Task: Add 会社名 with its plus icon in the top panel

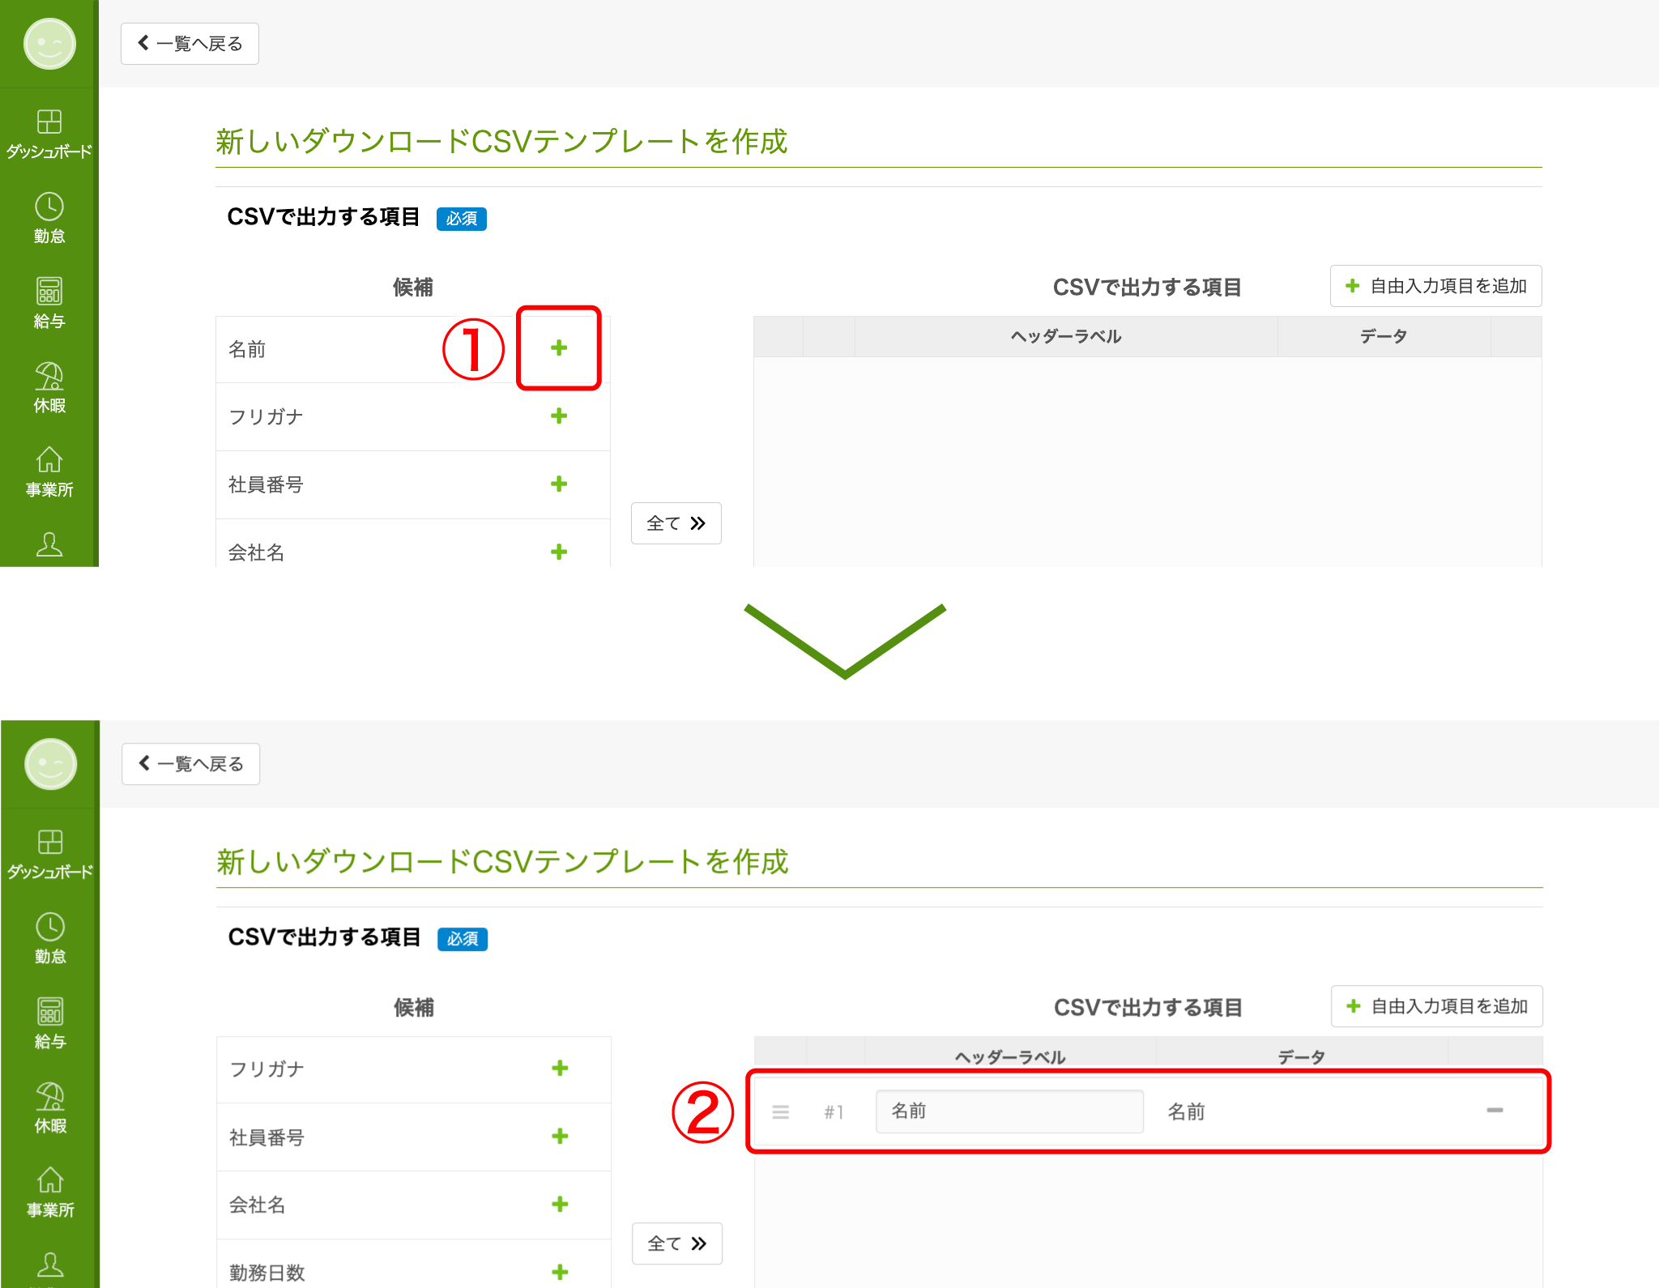Action: click(559, 552)
